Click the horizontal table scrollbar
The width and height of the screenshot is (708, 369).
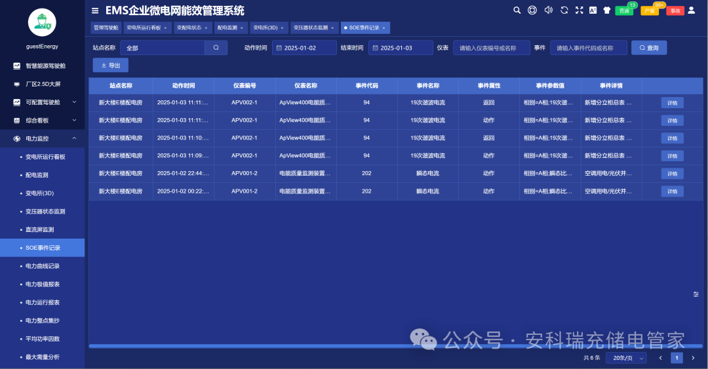pyautogui.click(x=395, y=346)
